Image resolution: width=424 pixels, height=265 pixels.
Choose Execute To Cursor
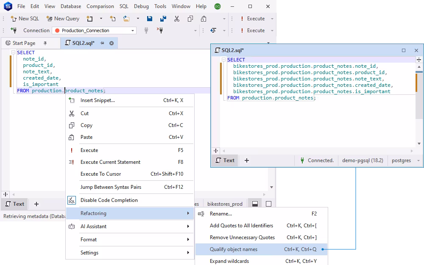pos(130,174)
